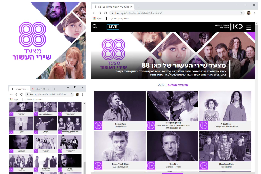Bookmark the page with small window's star icon
Screen dimensions: 261x174
tap(71, 94)
